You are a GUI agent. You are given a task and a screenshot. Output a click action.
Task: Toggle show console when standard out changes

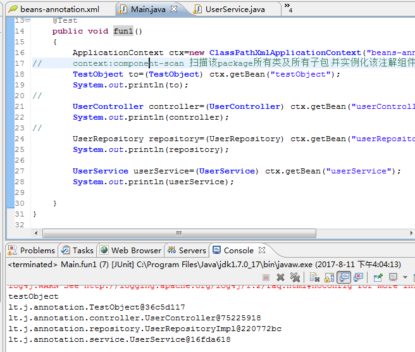pyautogui.click(x=344, y=277)
